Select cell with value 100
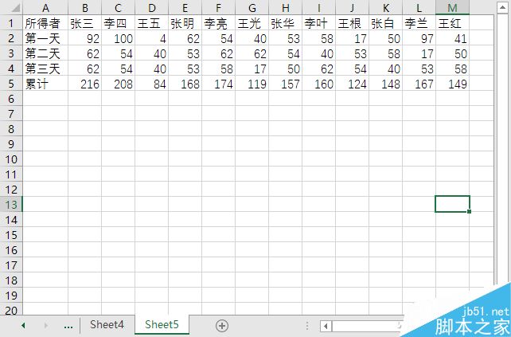 click(x=119, y=38)
